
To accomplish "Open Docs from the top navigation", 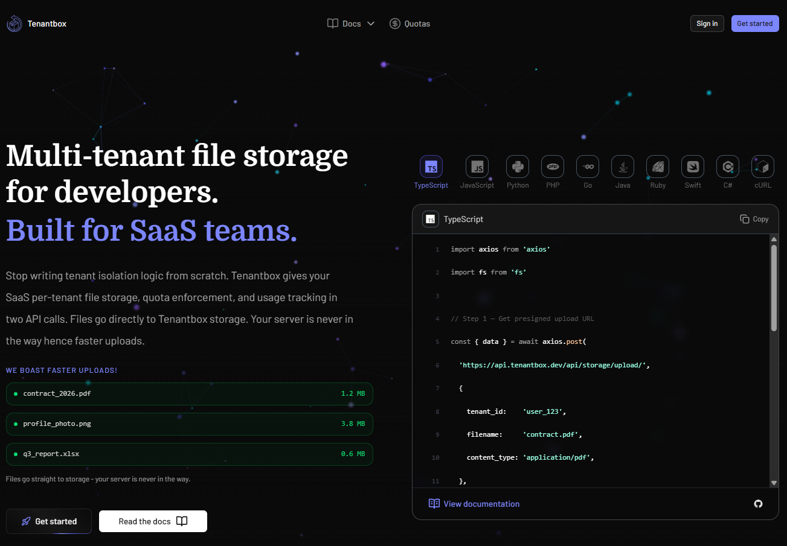I will tap(345, 24).
